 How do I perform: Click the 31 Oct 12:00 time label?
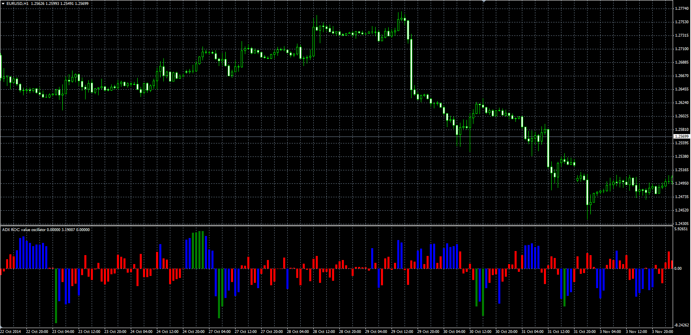tap(559, 332)
